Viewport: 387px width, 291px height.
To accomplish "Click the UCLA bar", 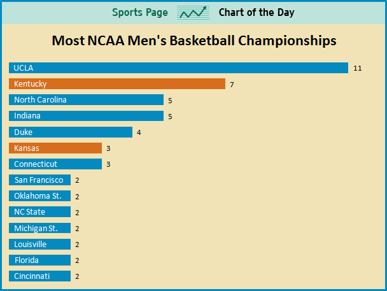I will [x=178, y=68].
